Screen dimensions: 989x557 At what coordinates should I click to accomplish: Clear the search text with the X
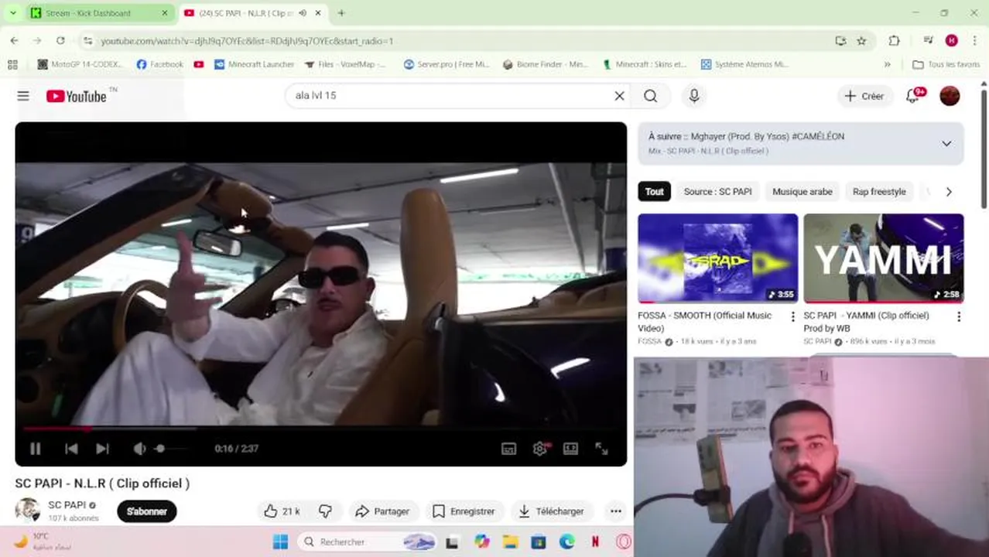point(619,96)
